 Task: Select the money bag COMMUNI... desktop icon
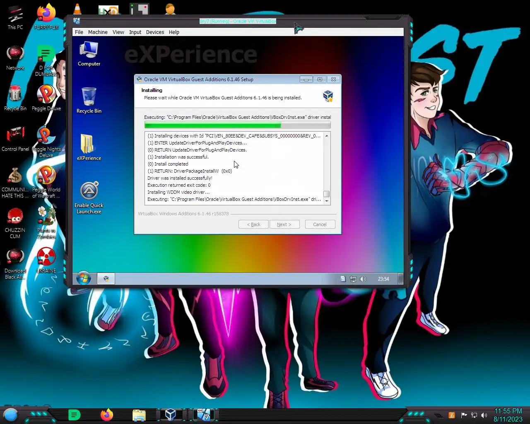coord(15,182)
